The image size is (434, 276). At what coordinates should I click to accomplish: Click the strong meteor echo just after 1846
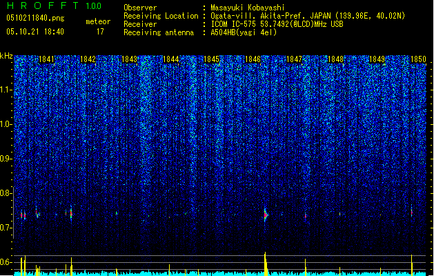pyautogui.click(x=266, y=215)
